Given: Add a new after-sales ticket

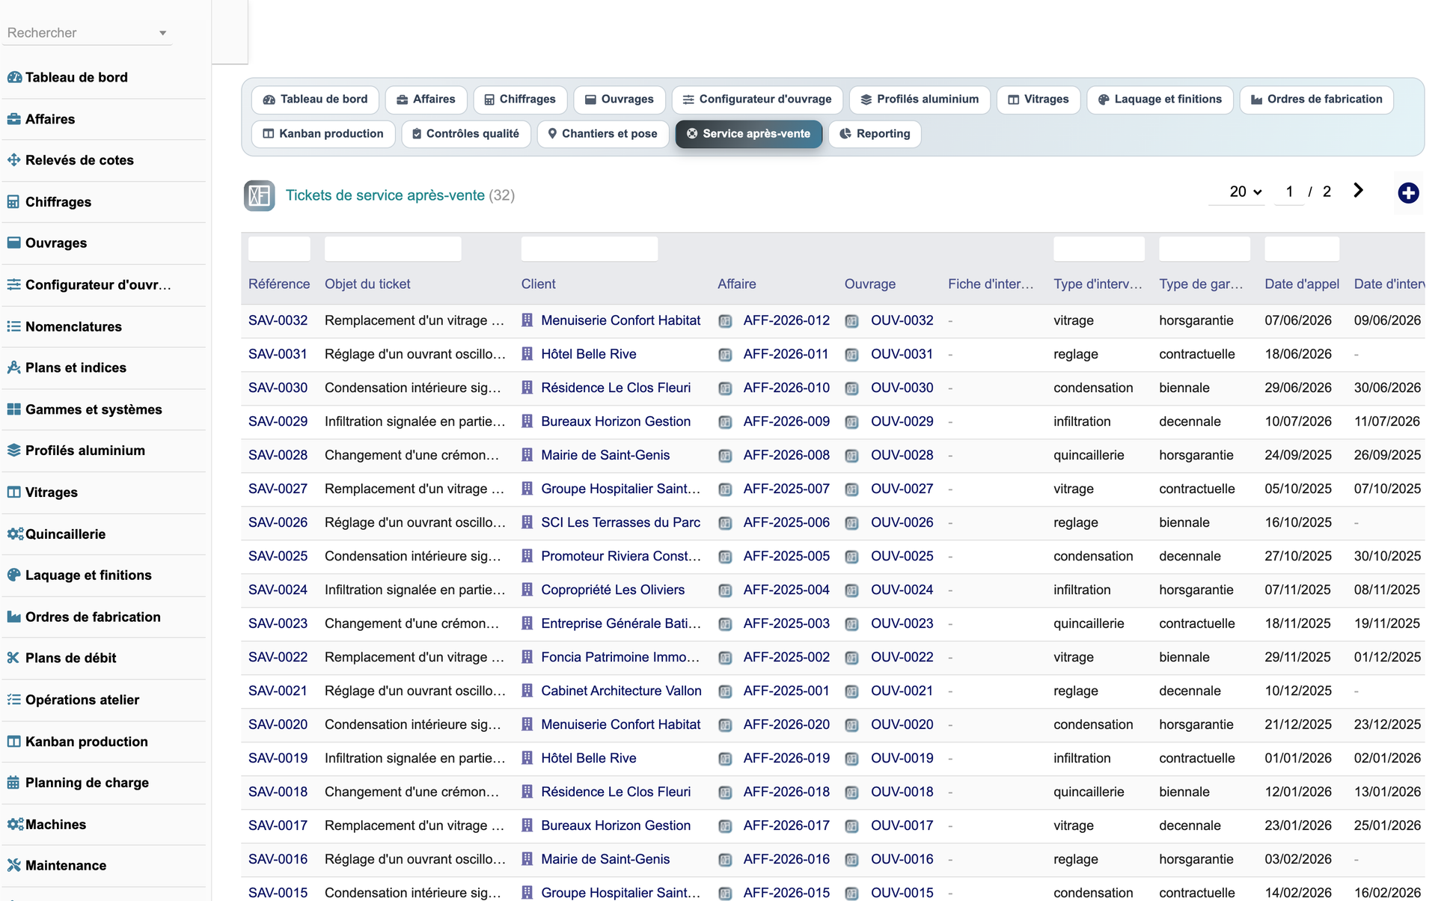Looking at the screenshot, I should coord(1408,193).
